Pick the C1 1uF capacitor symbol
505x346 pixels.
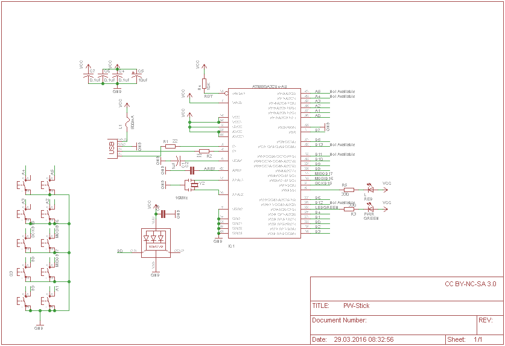[178, 161]
